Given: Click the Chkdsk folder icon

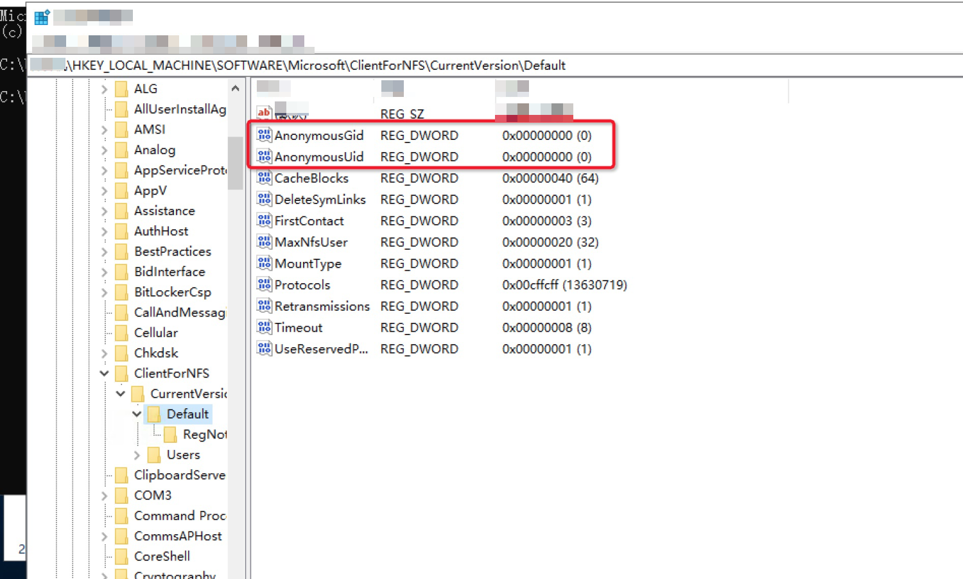Looking at the screenshot, I should [x=121, y=353].
